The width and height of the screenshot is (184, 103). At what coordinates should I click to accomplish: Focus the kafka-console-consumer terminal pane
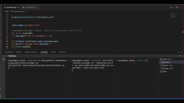click(x=92, y=78)
